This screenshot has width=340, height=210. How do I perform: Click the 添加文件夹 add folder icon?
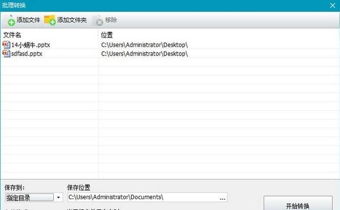point(50,20)
